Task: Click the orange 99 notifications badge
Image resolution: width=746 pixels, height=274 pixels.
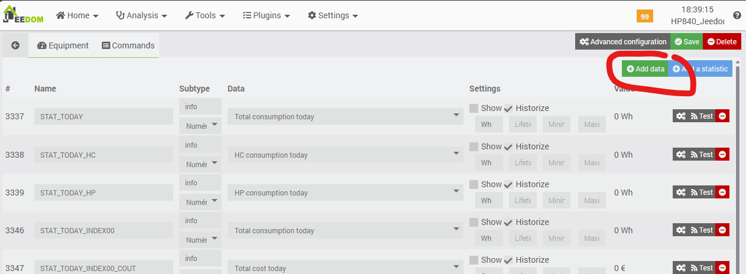Action: tap(644, 17)
